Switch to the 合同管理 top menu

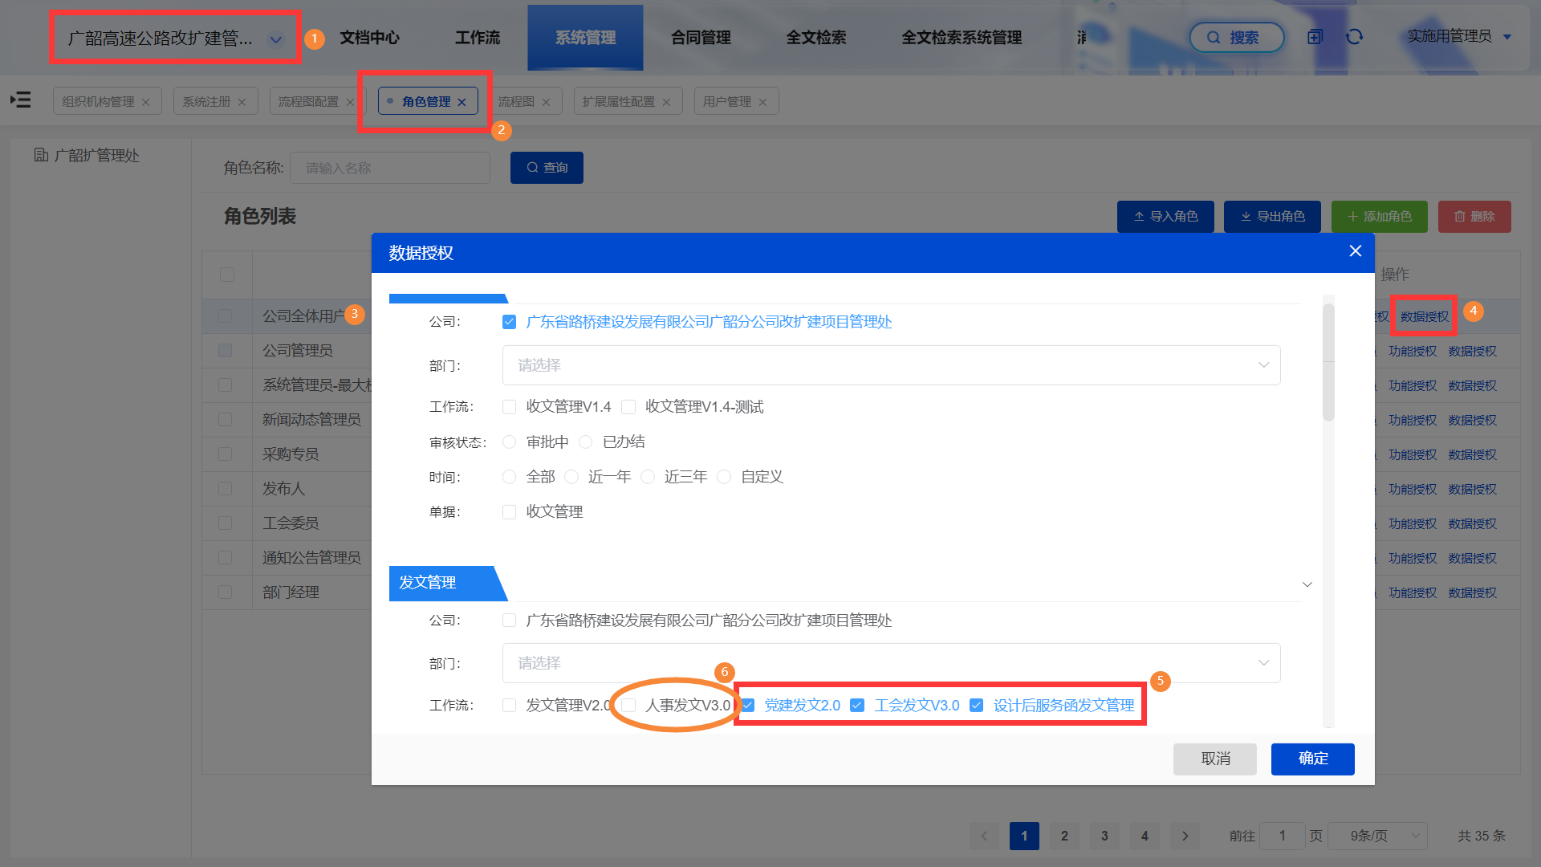[701, 37]
